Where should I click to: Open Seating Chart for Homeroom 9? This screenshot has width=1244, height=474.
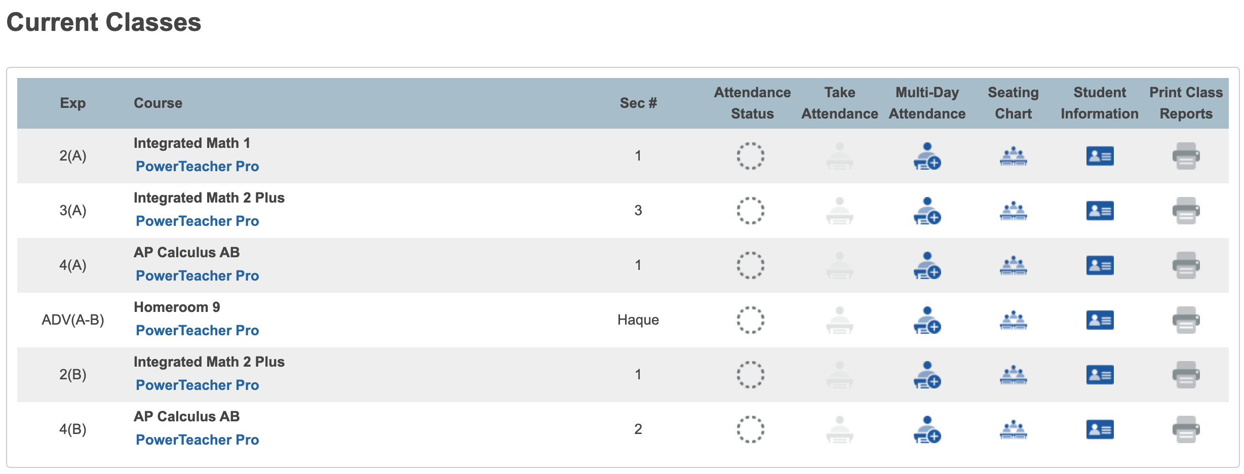(x=1013, y=320)
